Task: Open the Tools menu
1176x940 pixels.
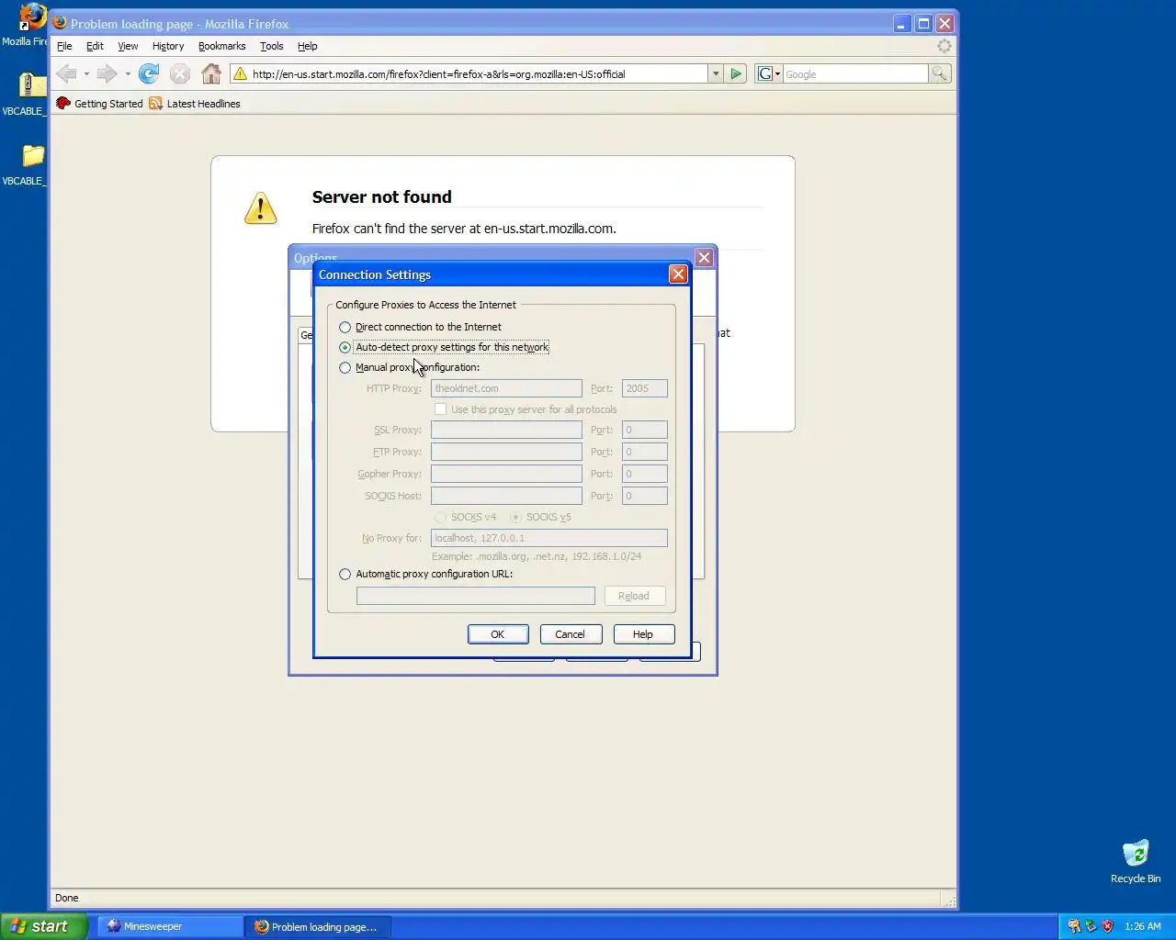Action: click(271, 46)
